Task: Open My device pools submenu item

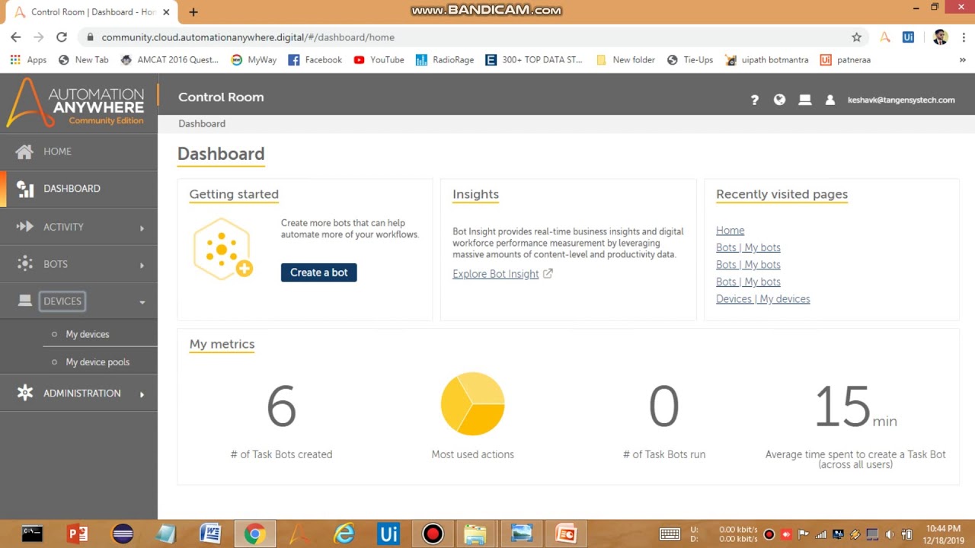Action: point(97,362)
